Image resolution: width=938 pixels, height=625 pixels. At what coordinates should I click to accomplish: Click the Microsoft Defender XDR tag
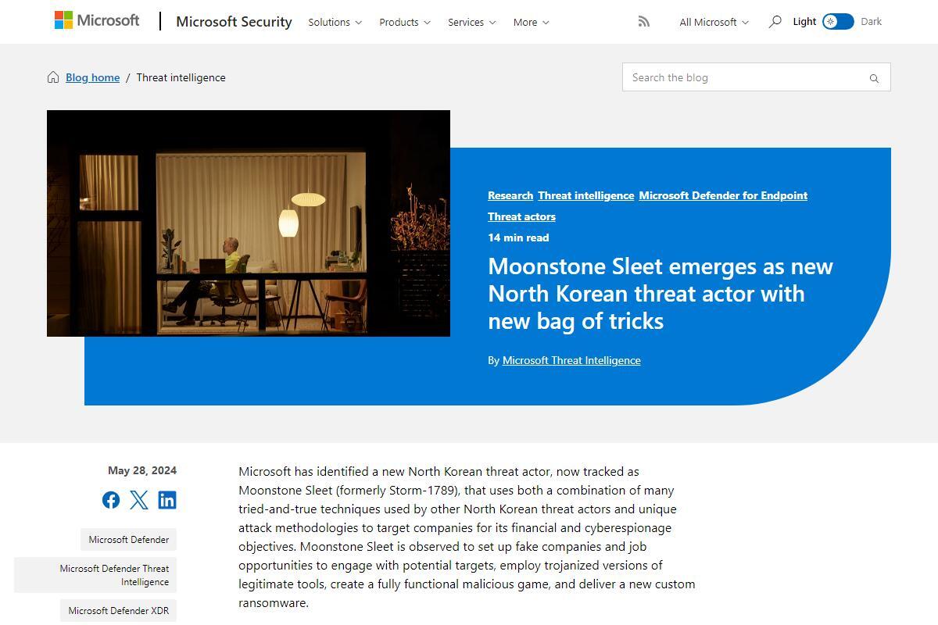pyautogui.click(x=118, y=611)
